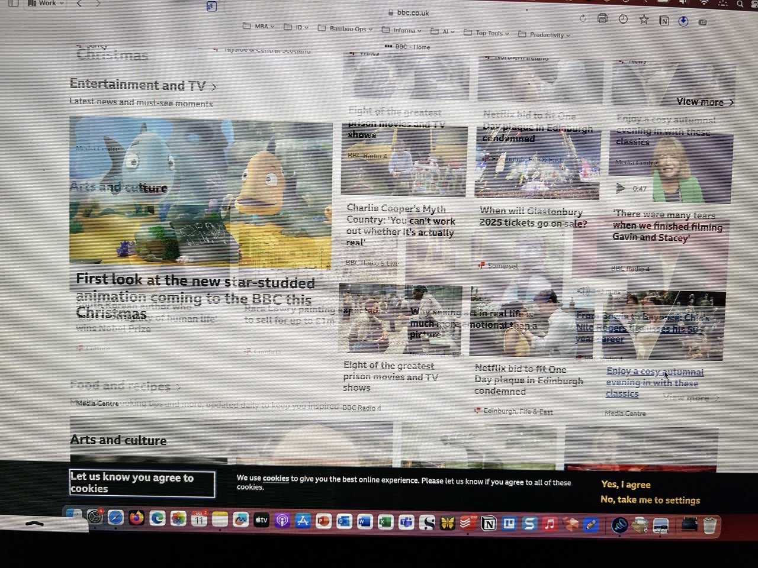758x568 pixels.
Task: Click the Let us know you agree heading
Action: (142, 483)
